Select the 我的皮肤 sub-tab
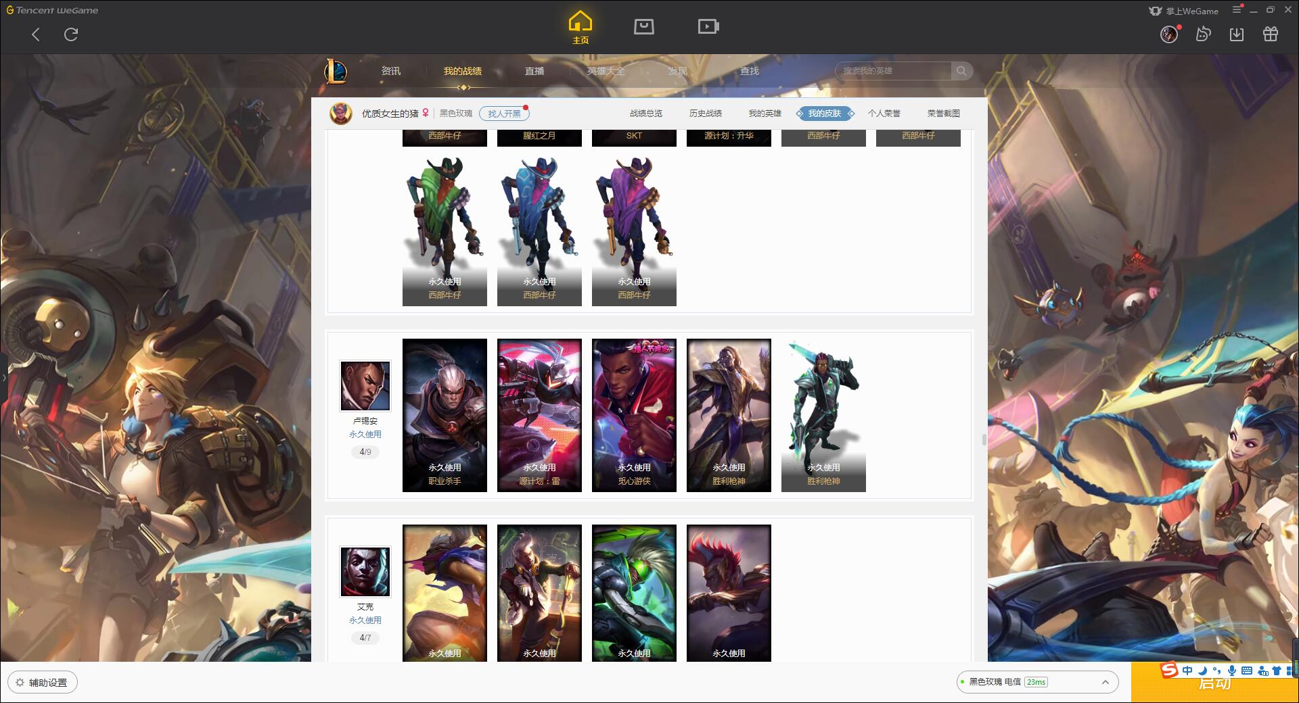 pos(825,114)
